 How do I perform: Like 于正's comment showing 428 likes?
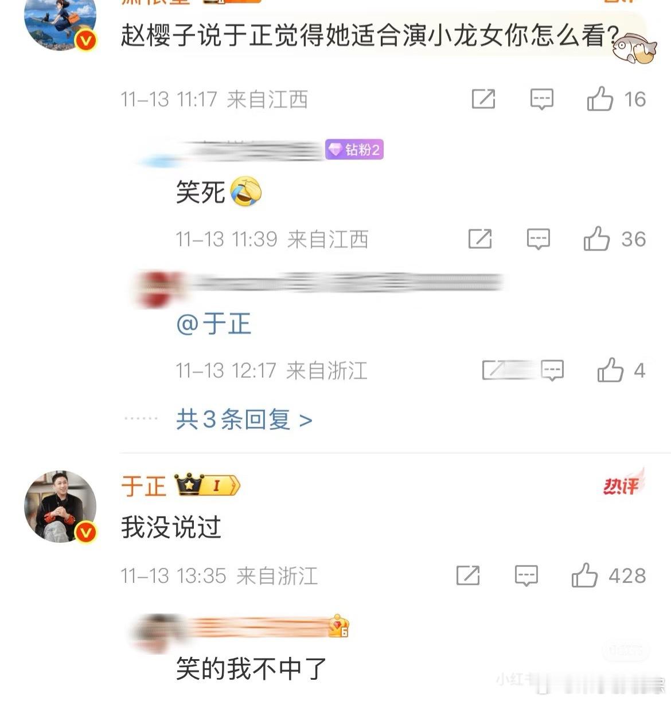[584, 575]
